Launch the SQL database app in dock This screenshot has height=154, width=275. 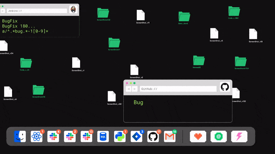pos(103,136)
